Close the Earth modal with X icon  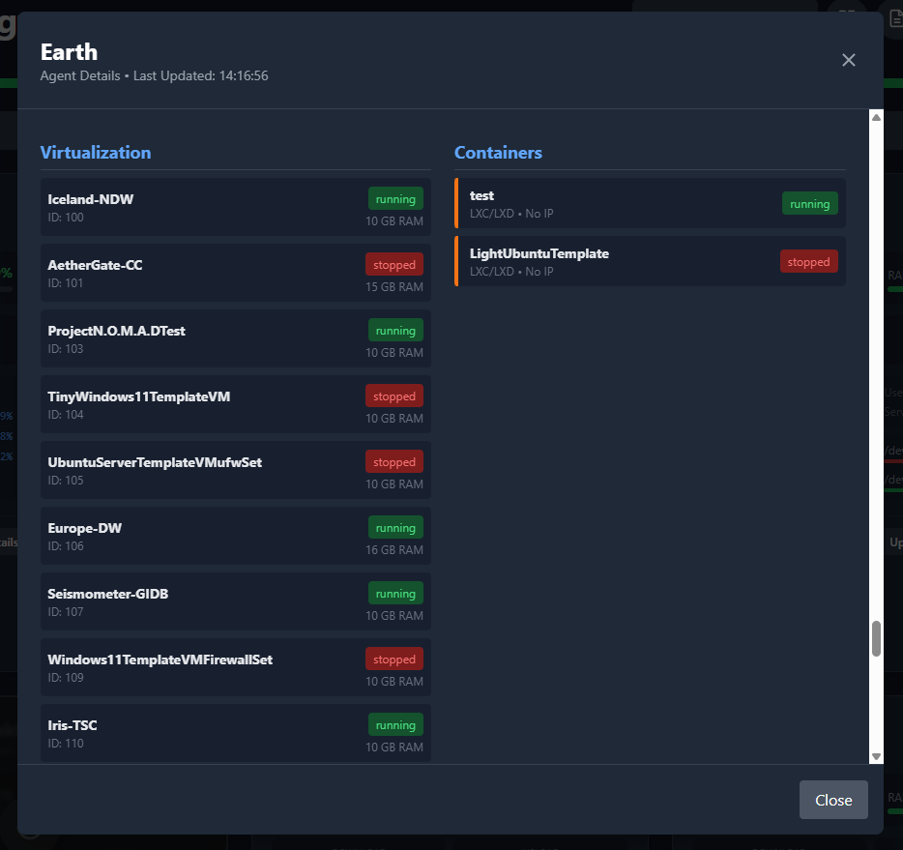tap(849, 60)
